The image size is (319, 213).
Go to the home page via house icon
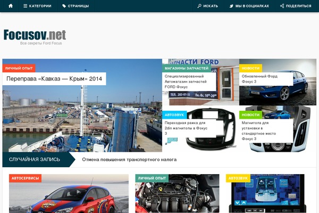[11, 6]
